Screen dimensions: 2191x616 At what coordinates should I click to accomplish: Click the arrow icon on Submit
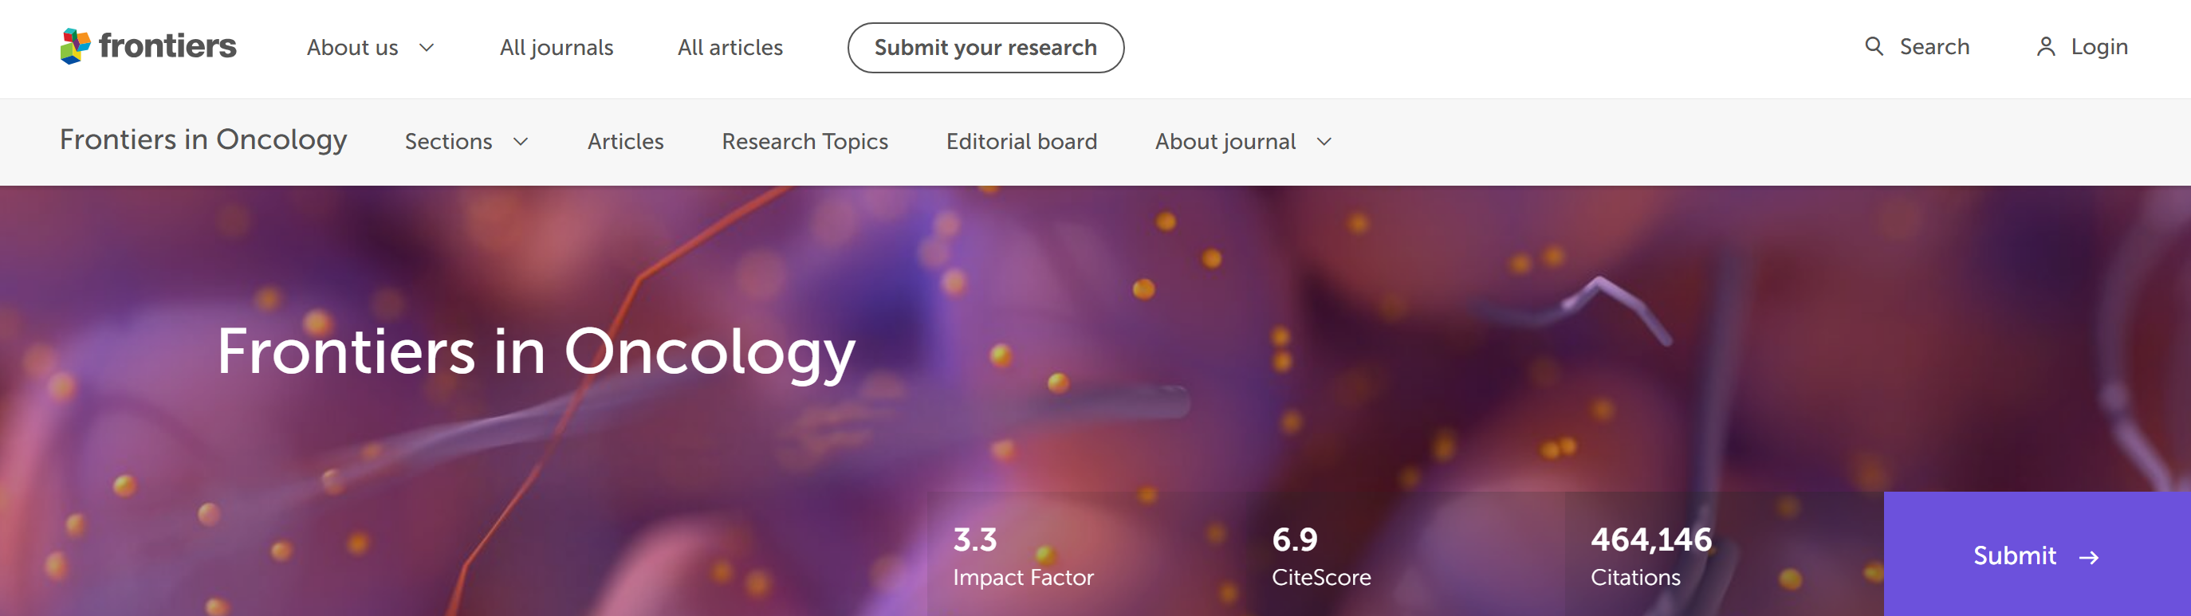2088,557
